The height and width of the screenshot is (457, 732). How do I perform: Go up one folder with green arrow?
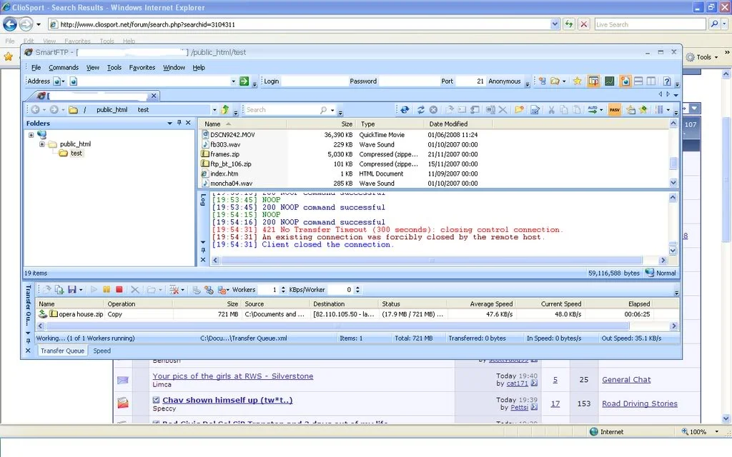point(224,109)
